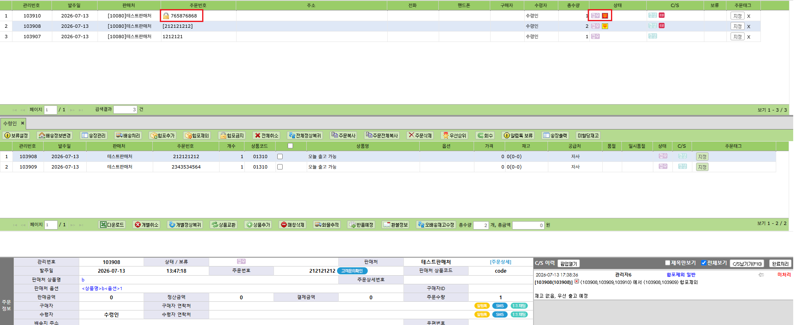
Task: Click 1:1채팅 badge in 구매자 연락처 row
Action: (519, 305)
